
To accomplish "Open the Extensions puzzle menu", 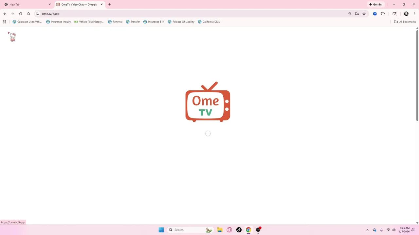I will [x=383, y=14].
